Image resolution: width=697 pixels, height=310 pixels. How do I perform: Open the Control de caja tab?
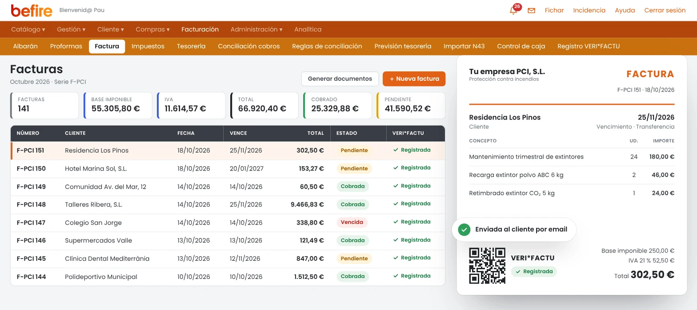521,46
